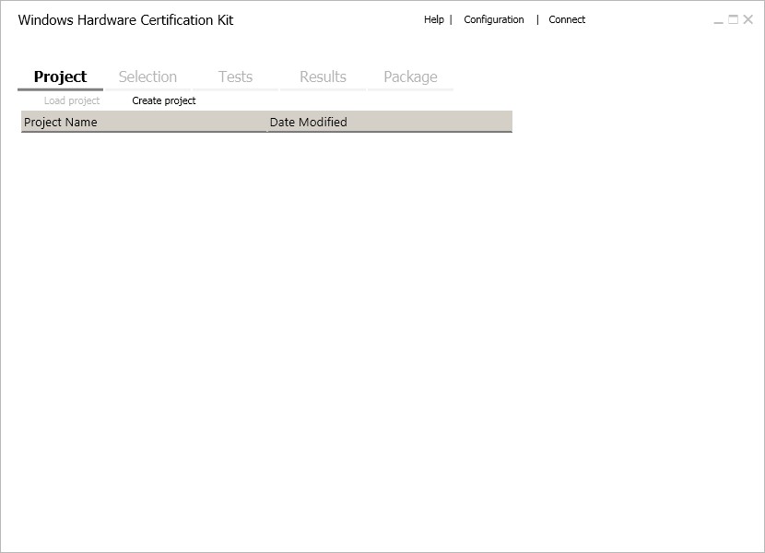This screenshot has height=553, width=765.
Task: Open the Results tab
Action: point(323,77)
